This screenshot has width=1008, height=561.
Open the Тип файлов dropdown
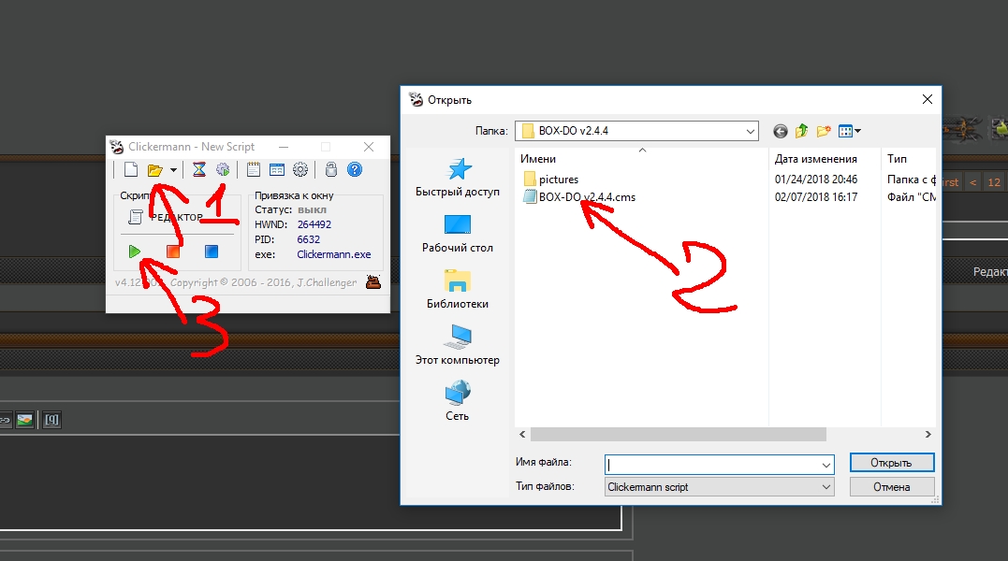coord(825,487)
